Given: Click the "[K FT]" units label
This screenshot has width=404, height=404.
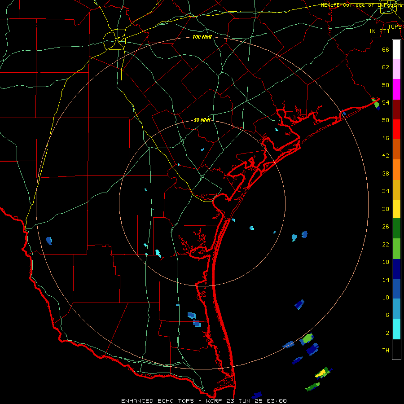Looking at the screenshot, I should [x=379, y=31].
